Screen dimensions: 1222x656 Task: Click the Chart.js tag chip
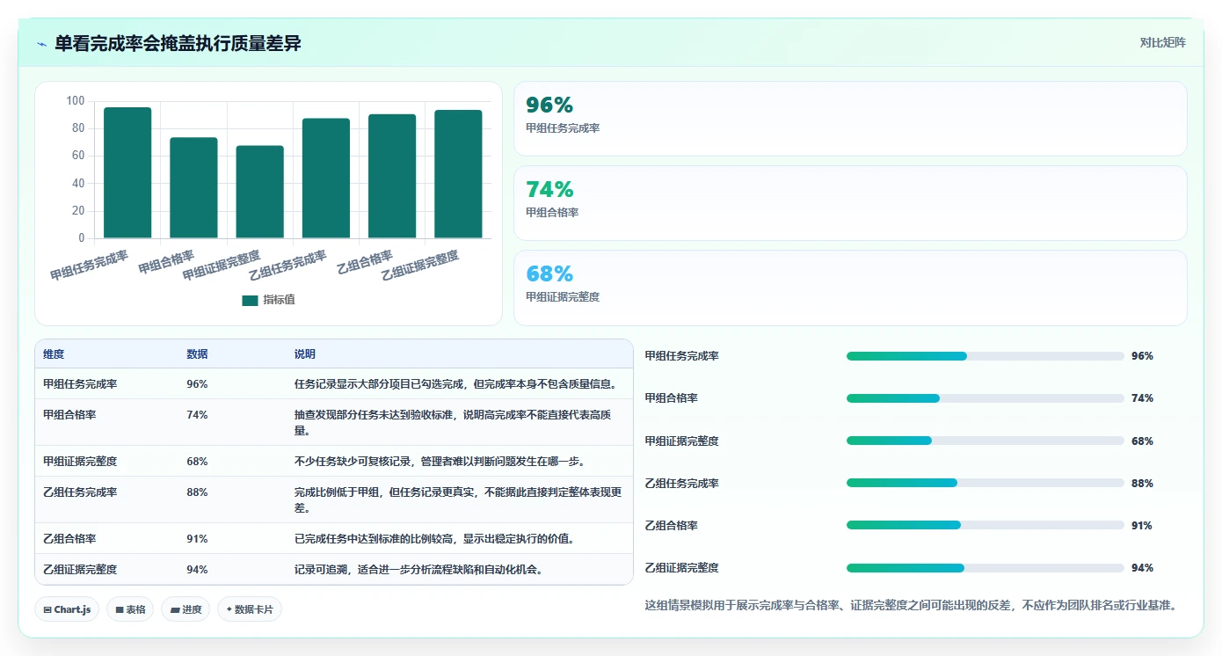(67, 609)
